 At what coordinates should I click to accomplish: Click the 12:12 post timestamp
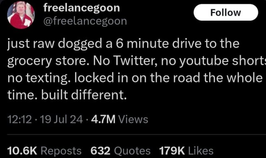coord(20,119)
